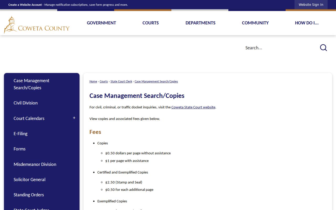Open the Government menu
The width and height of the screenshot is (336, 210).
pyautogui.click(x=101, y=23)
